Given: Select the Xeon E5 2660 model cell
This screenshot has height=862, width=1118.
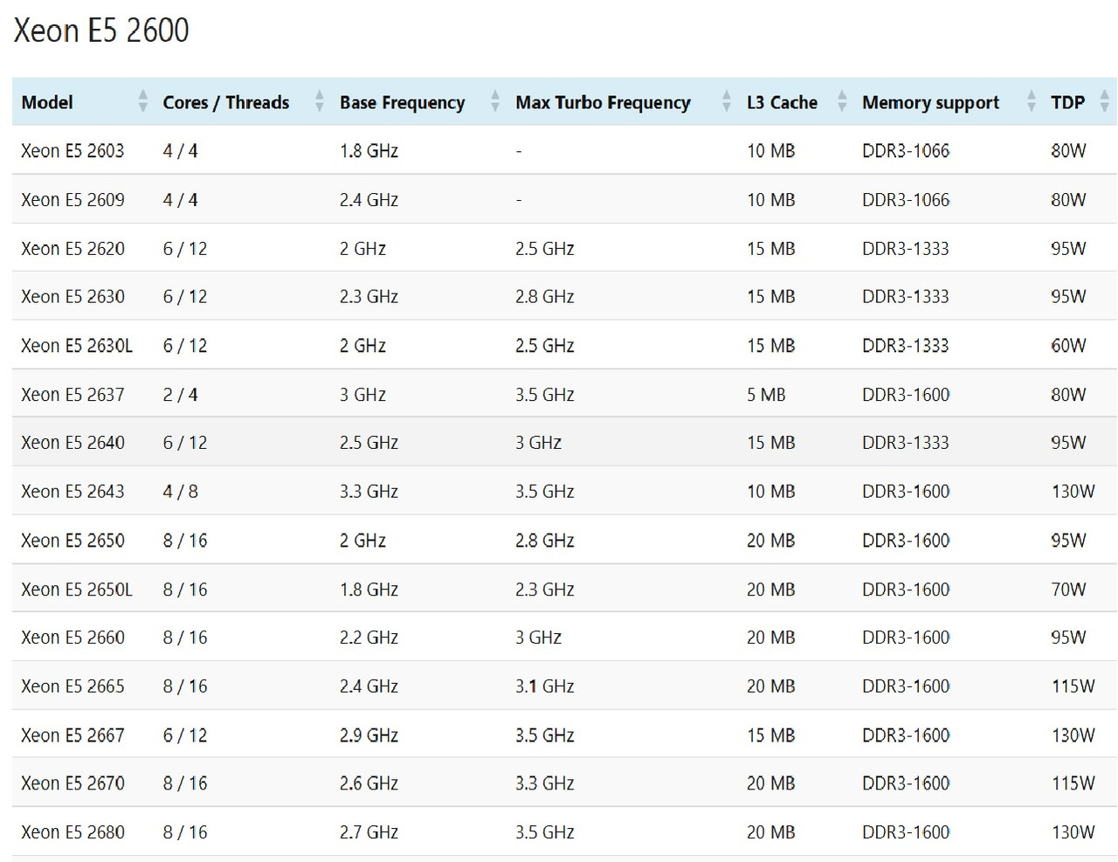Looking at the screenshot, I should (x=72, y=637).
